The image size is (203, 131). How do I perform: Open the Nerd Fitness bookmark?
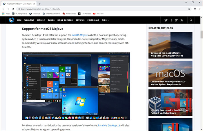[x=69, y=14]
